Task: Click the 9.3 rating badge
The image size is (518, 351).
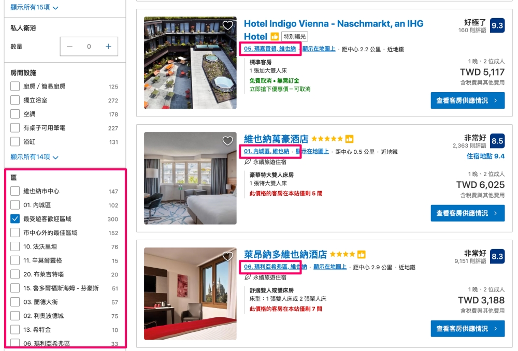Action: [497, 26]
